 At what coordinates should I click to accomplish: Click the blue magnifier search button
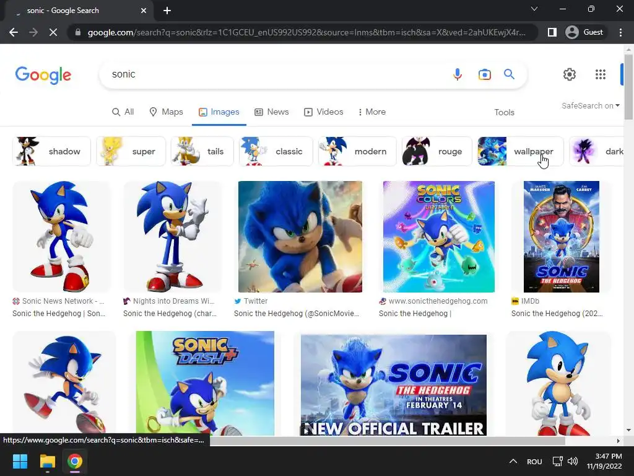point(509,74)
